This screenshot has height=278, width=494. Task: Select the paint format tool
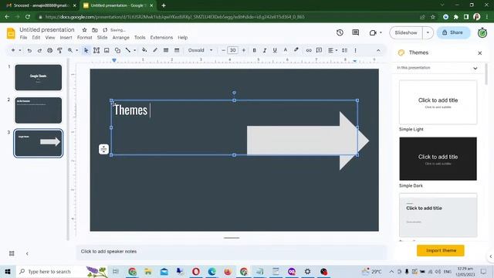click(59, 50)
